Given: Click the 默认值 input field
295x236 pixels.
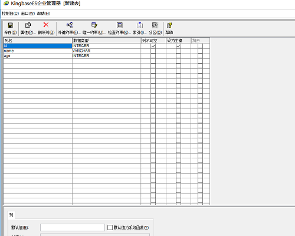Looking at the screenshot, I should click(x=73, y=228).
